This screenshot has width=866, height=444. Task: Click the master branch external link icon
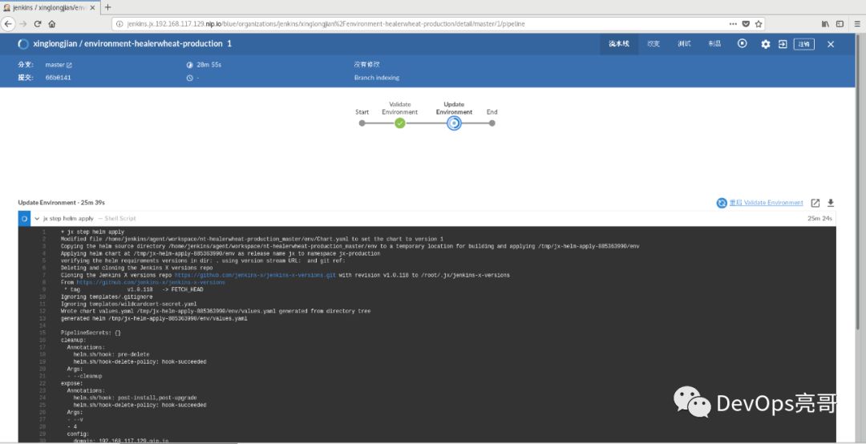(69, 65)
